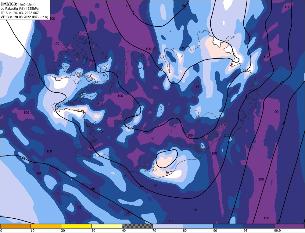Image resolution: width=305 pixels, height=233 pixels.
Task: Click the '10' tick label on the legend
Action: coord(33,231)
